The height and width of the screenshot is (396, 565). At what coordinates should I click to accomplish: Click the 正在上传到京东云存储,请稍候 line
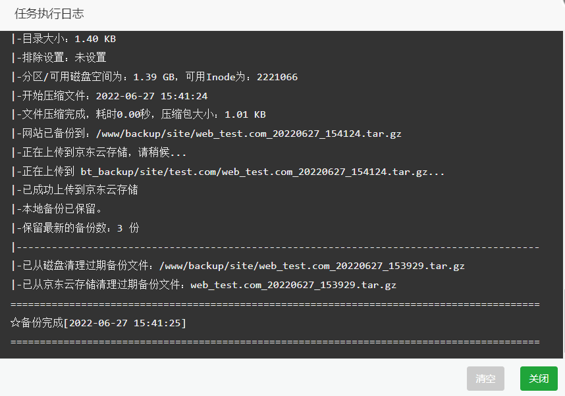tap(99, 152)
